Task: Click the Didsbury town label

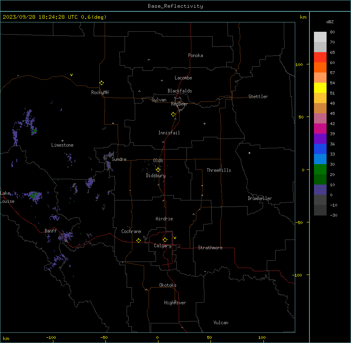Action: tap(156, 176)
